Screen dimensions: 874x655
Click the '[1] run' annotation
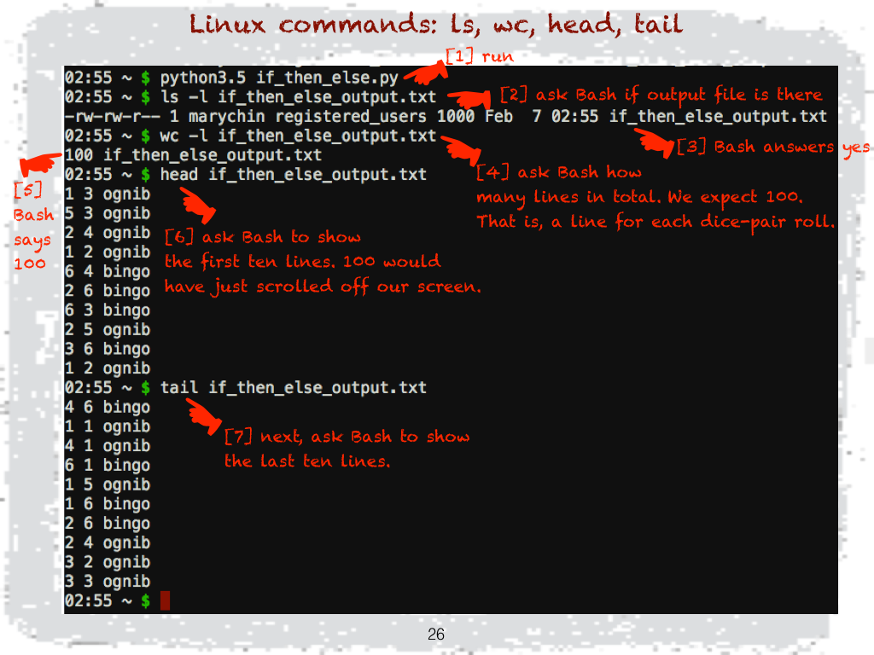click(480, 56)
